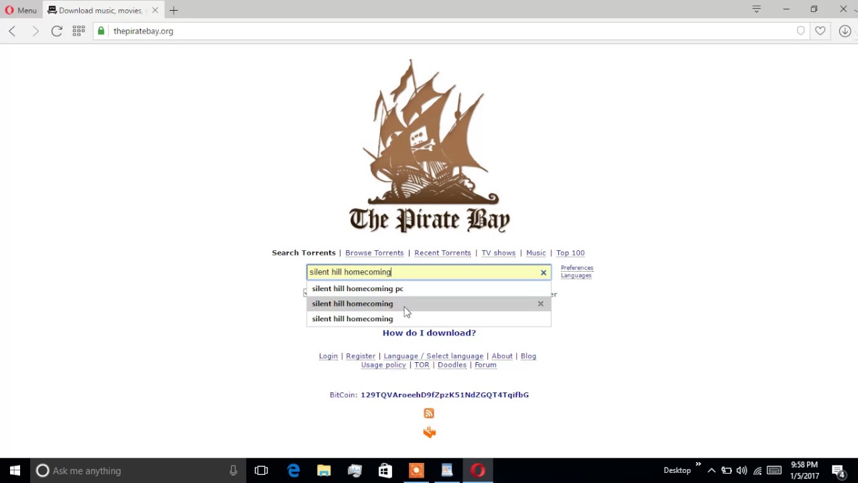The image size is (858, 483).
Task: Open the Top 100 link
Action: coord(570,253)
